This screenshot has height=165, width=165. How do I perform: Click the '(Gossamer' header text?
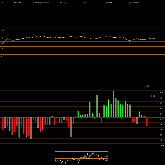(x=134, y=3)
